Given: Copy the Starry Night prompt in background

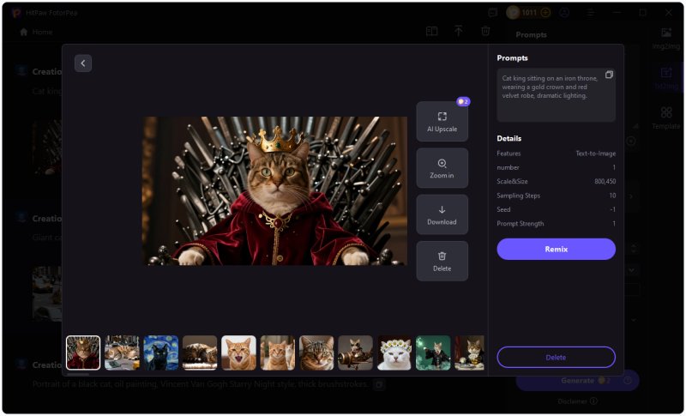Looking at the screenshot, I should (379, 384).
